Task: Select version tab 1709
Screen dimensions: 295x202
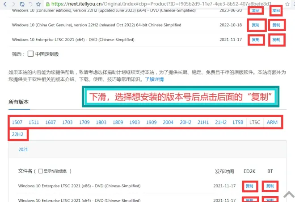Action: click(84, 122)
